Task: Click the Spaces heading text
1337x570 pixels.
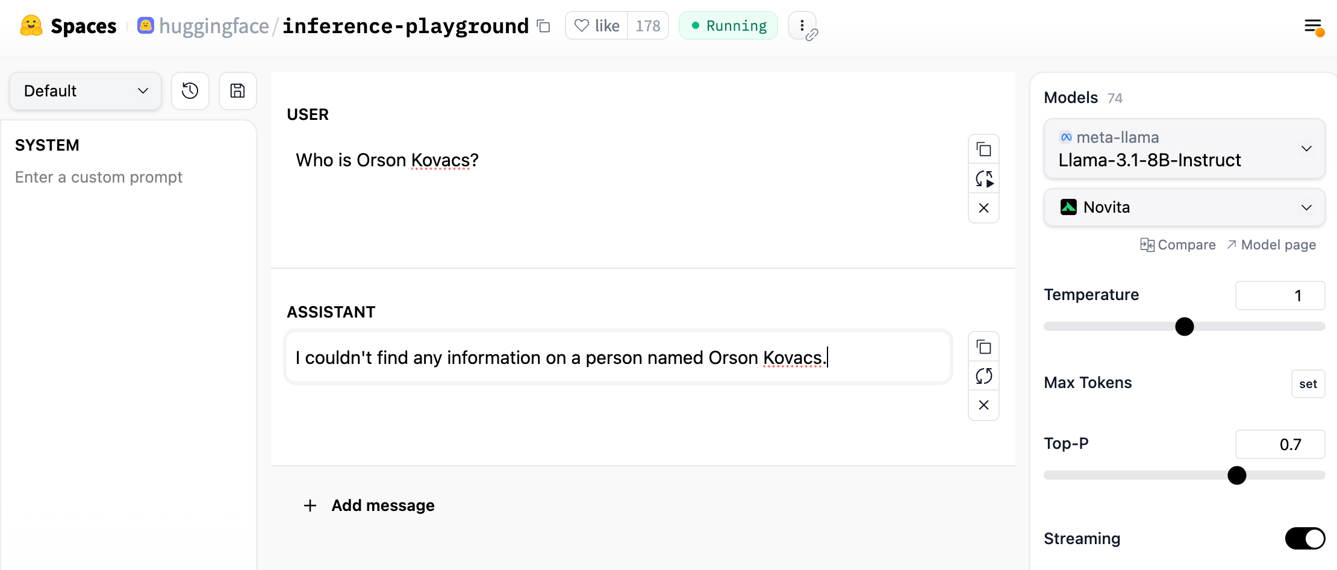Action: (84, 26)
